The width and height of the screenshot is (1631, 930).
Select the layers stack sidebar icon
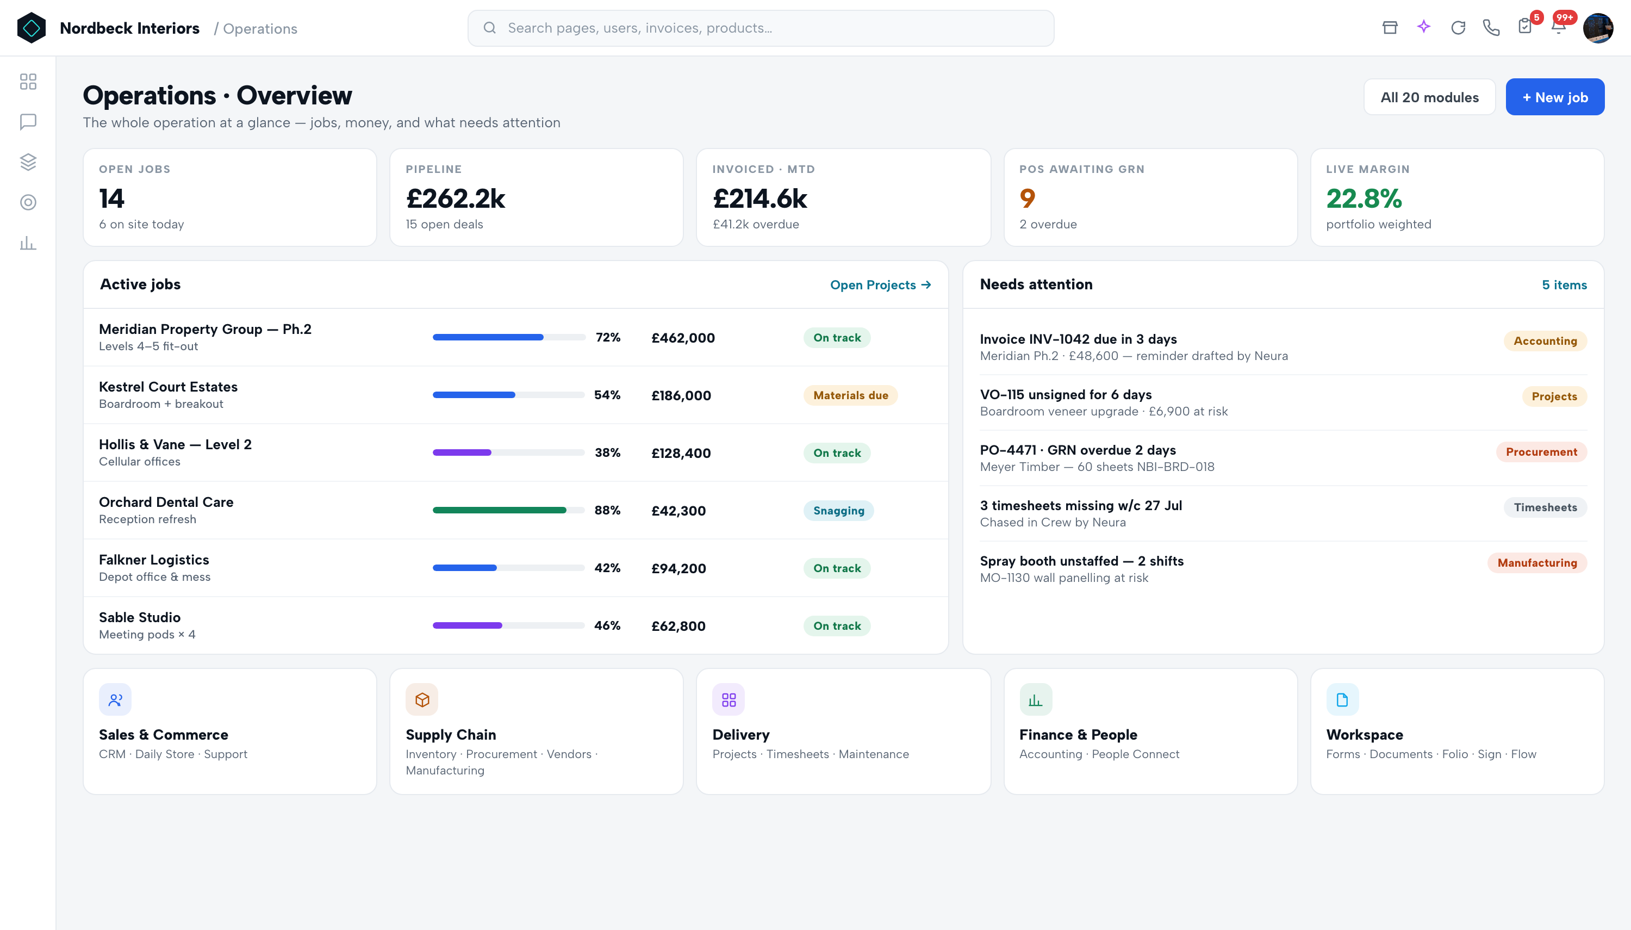tap(28, 162)
